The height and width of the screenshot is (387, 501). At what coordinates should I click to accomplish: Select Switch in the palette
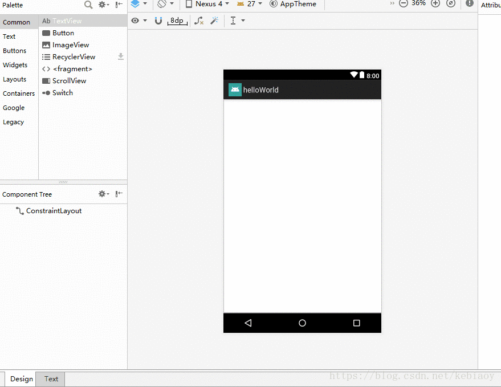(x=83, y=93)
